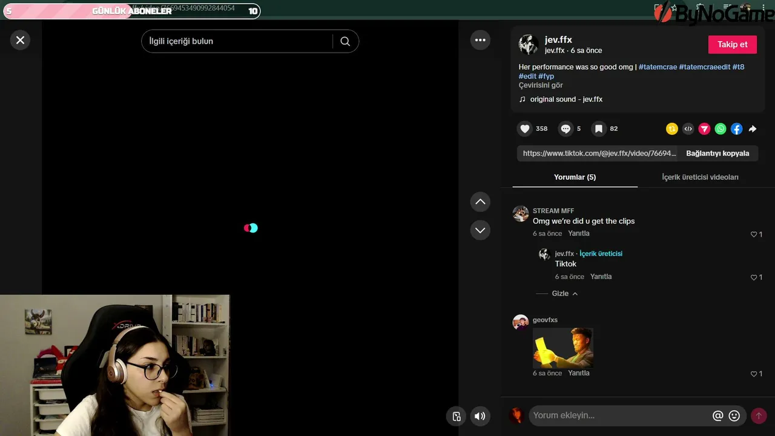This screenshot has height=436, width=775.
Task: Collapse replies with 'Gizle'
Action: (564, 294)
